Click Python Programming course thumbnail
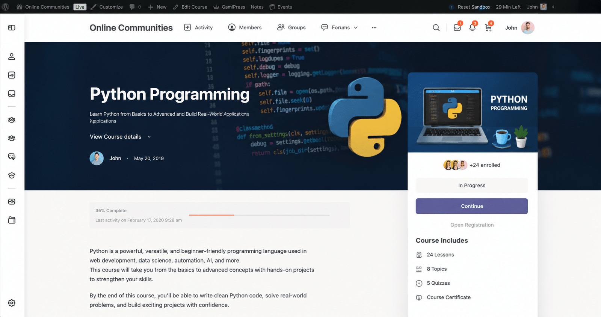 [473, 112]
